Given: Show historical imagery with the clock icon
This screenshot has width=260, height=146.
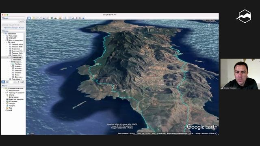Looking at the screenshot, I should (52, 18).
